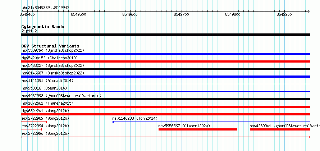
Task: Click the thin blue line of nsv1141391
Action: [165, 84]
